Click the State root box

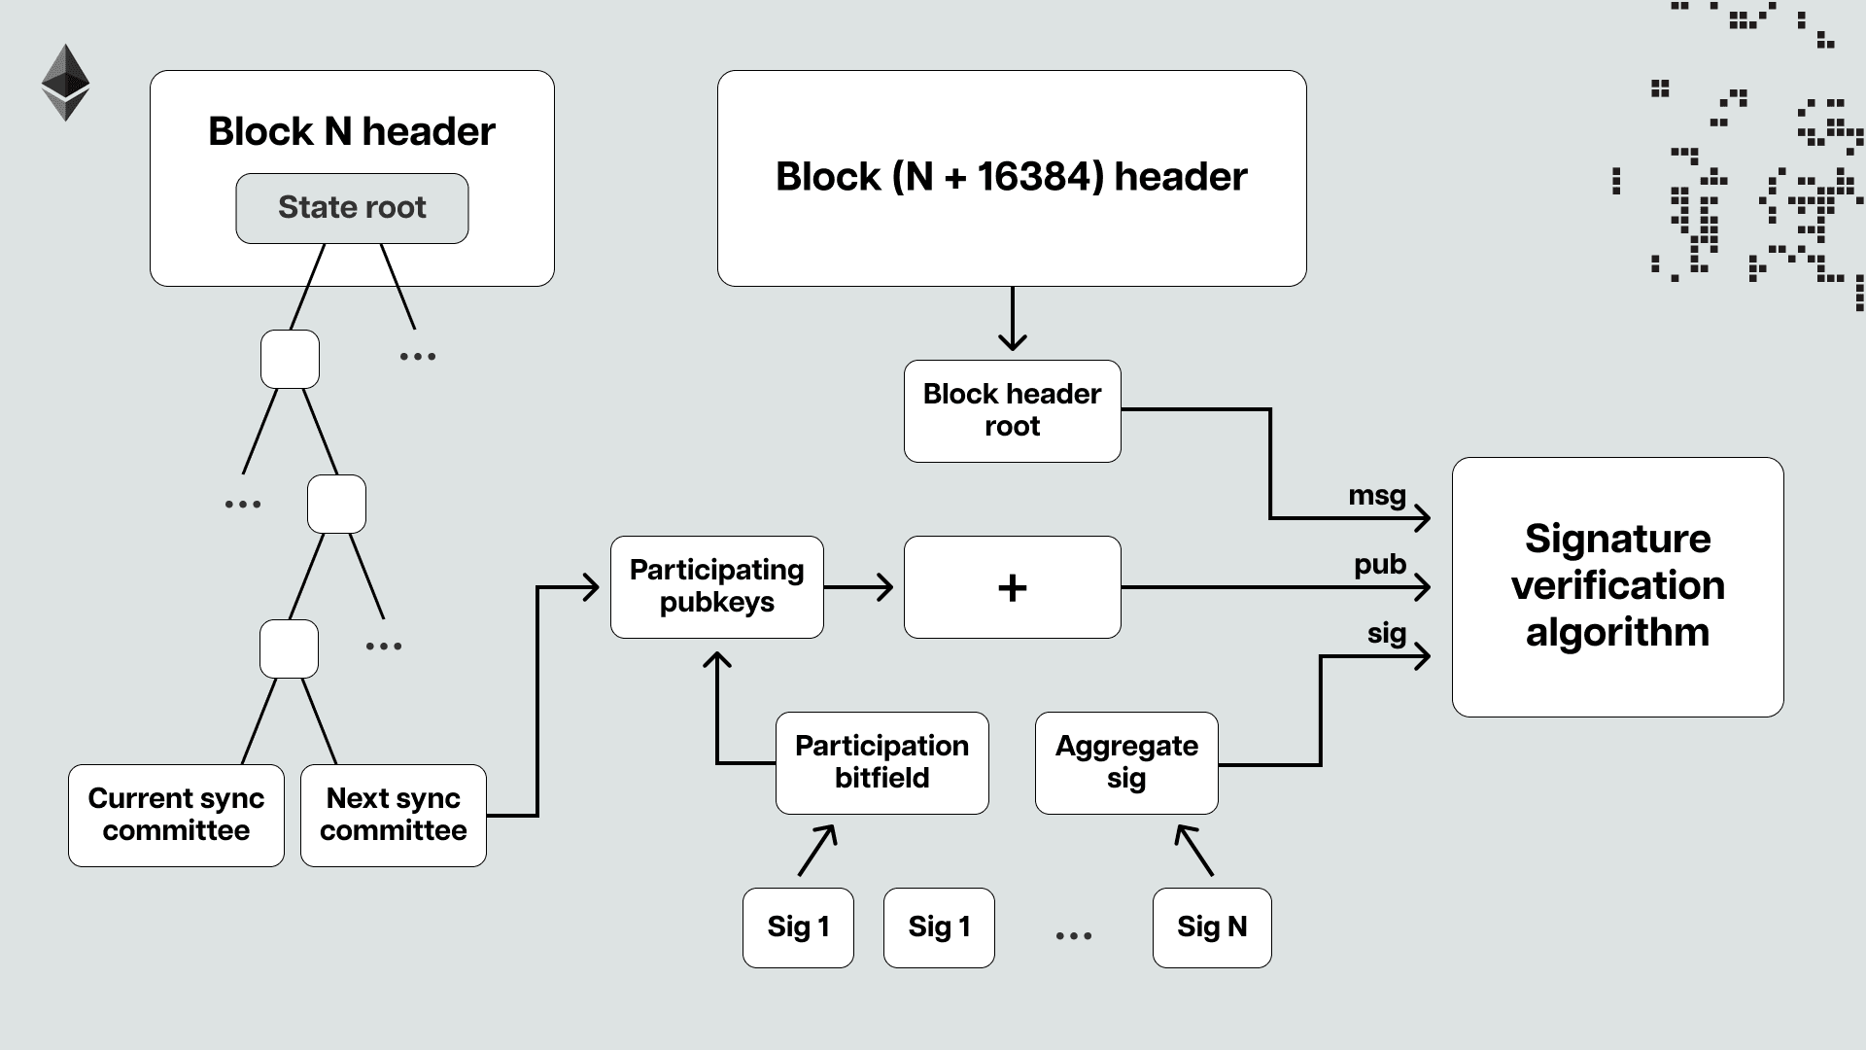point(353,206)
